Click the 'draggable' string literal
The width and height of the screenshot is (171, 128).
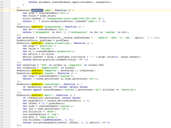42,32
